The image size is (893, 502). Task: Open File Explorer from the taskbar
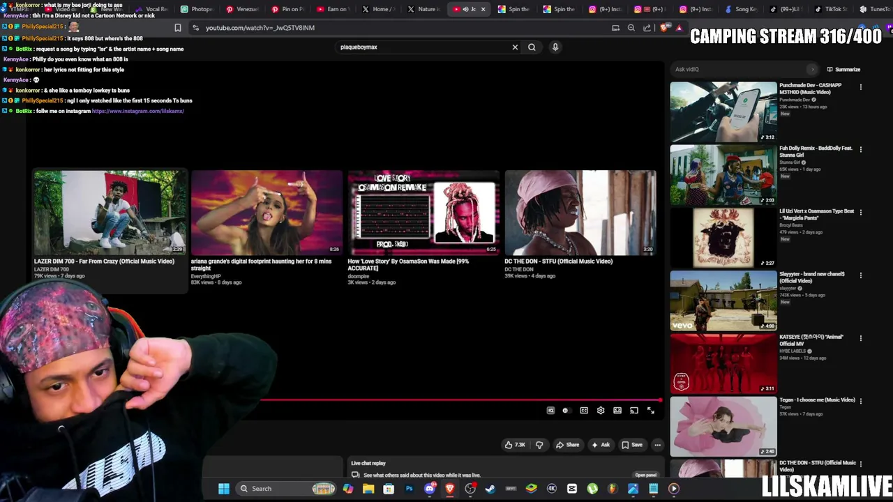368,489
